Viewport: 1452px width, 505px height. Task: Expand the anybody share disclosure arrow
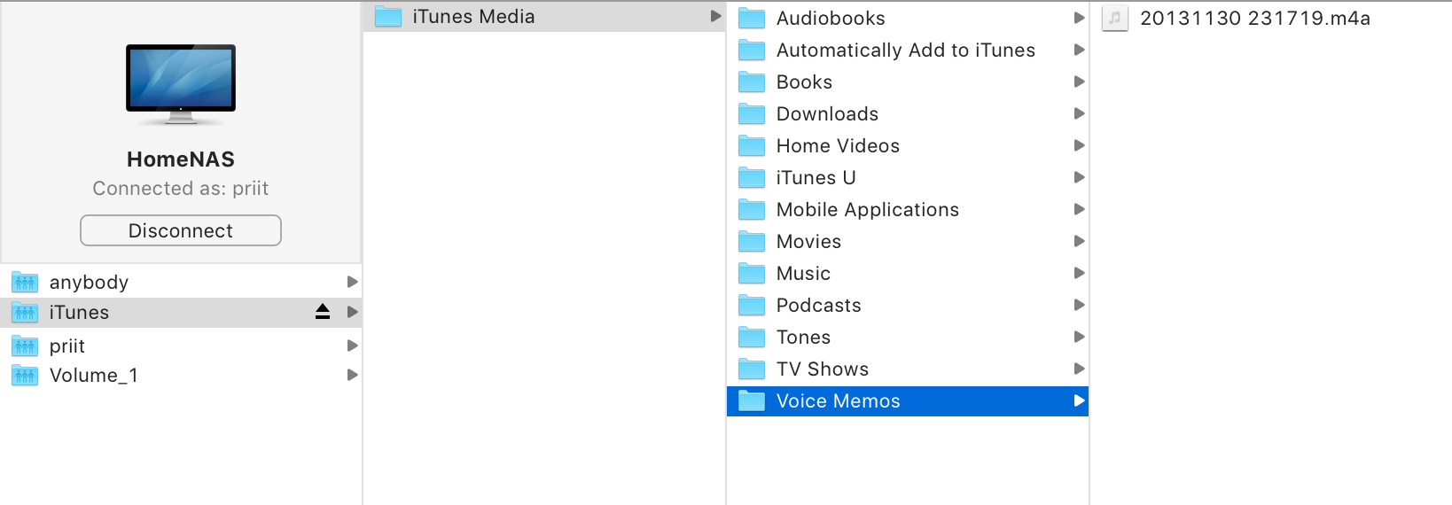[x=352, y=282]
